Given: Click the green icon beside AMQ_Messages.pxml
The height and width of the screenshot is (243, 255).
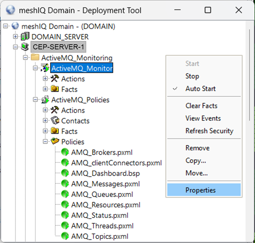Looking at the screenshot, I should point(65,184).
